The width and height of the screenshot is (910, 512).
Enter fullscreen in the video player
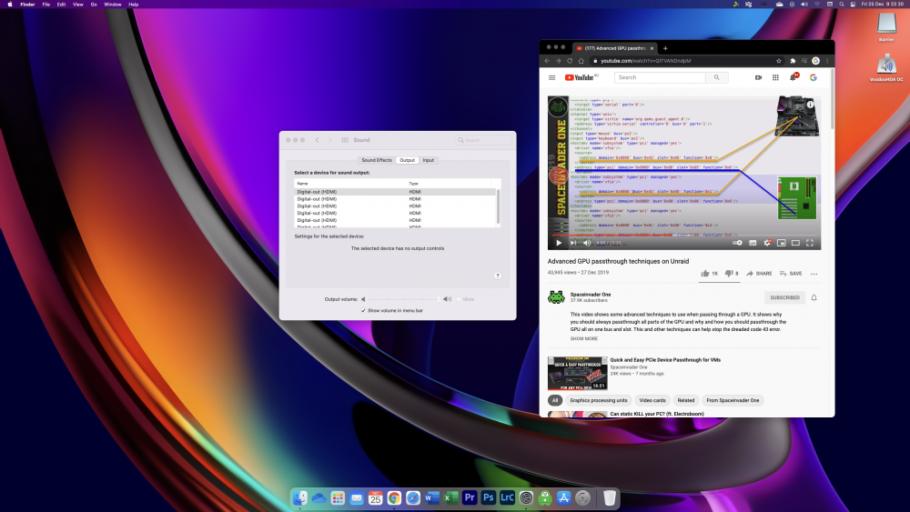point(810,243)
